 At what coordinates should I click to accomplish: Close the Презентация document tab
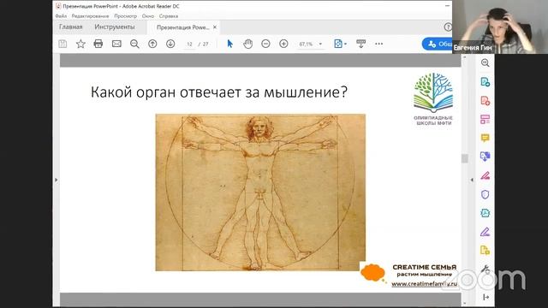(x=215, y=27)
